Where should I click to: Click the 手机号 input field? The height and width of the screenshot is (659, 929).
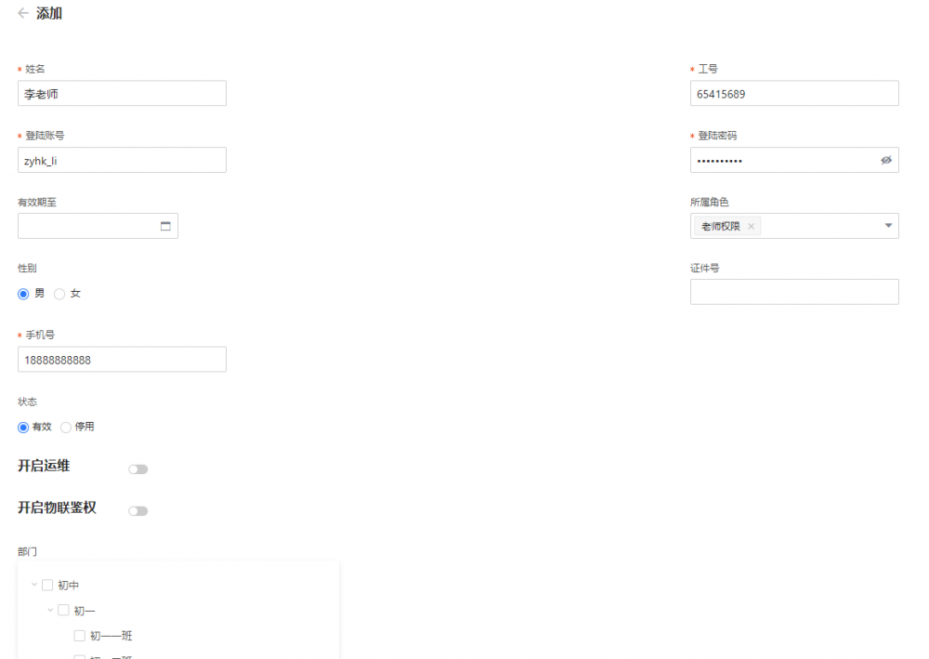point(122,360)
